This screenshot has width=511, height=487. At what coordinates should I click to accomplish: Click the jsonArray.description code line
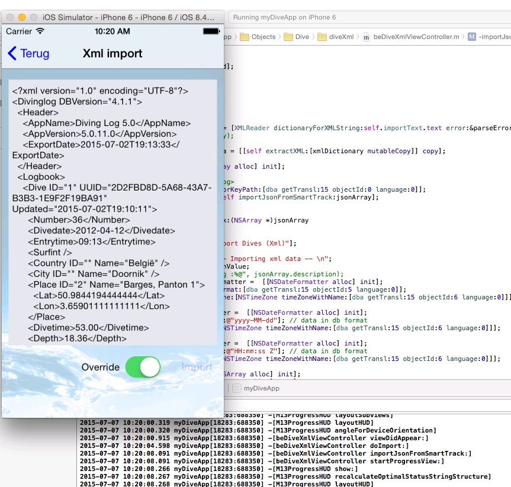pos(284,275)
